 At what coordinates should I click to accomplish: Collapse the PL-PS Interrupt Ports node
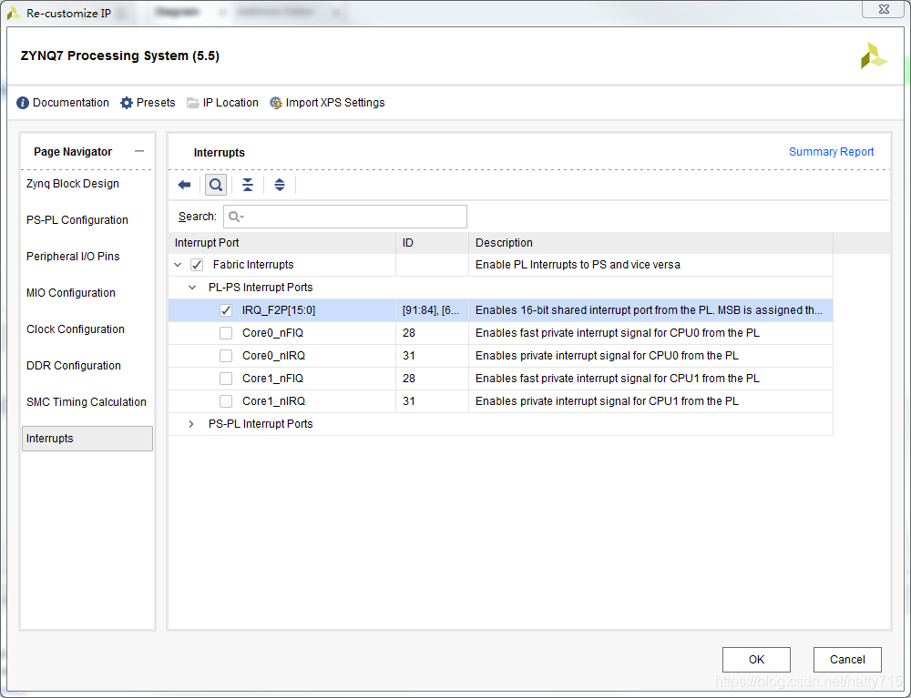tap(191, 288)
